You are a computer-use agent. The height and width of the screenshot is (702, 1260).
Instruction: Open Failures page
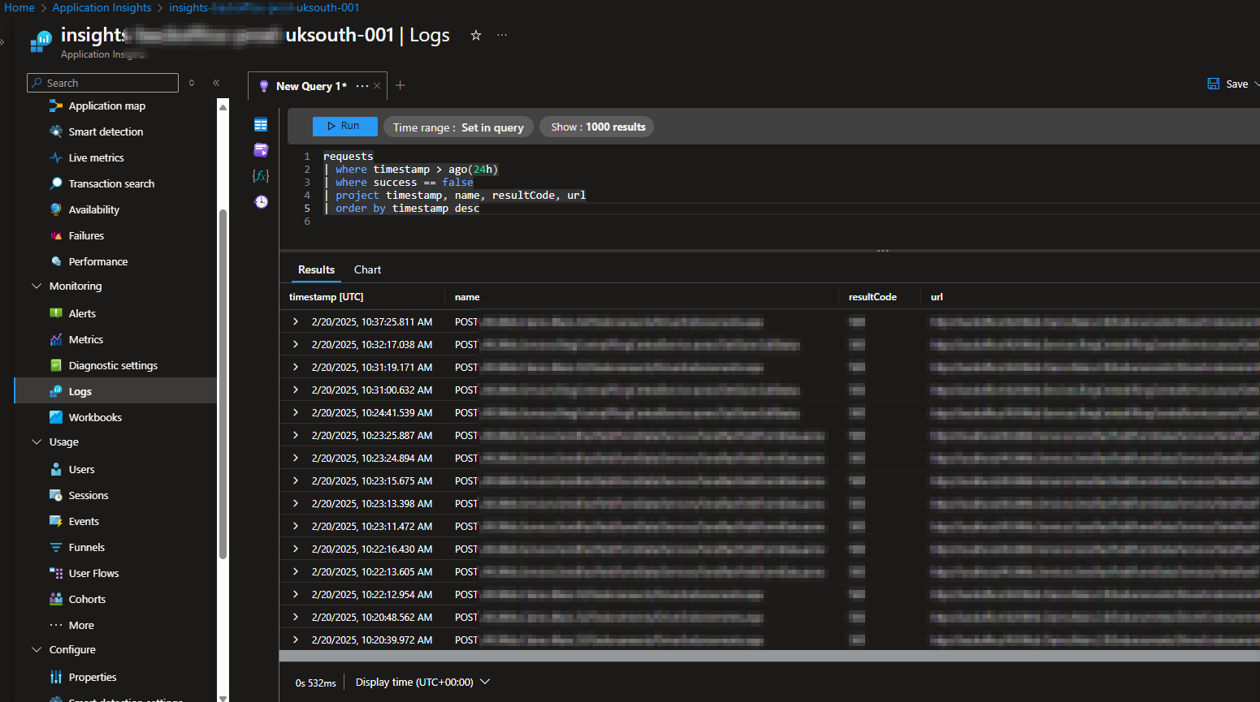[86, 235]
